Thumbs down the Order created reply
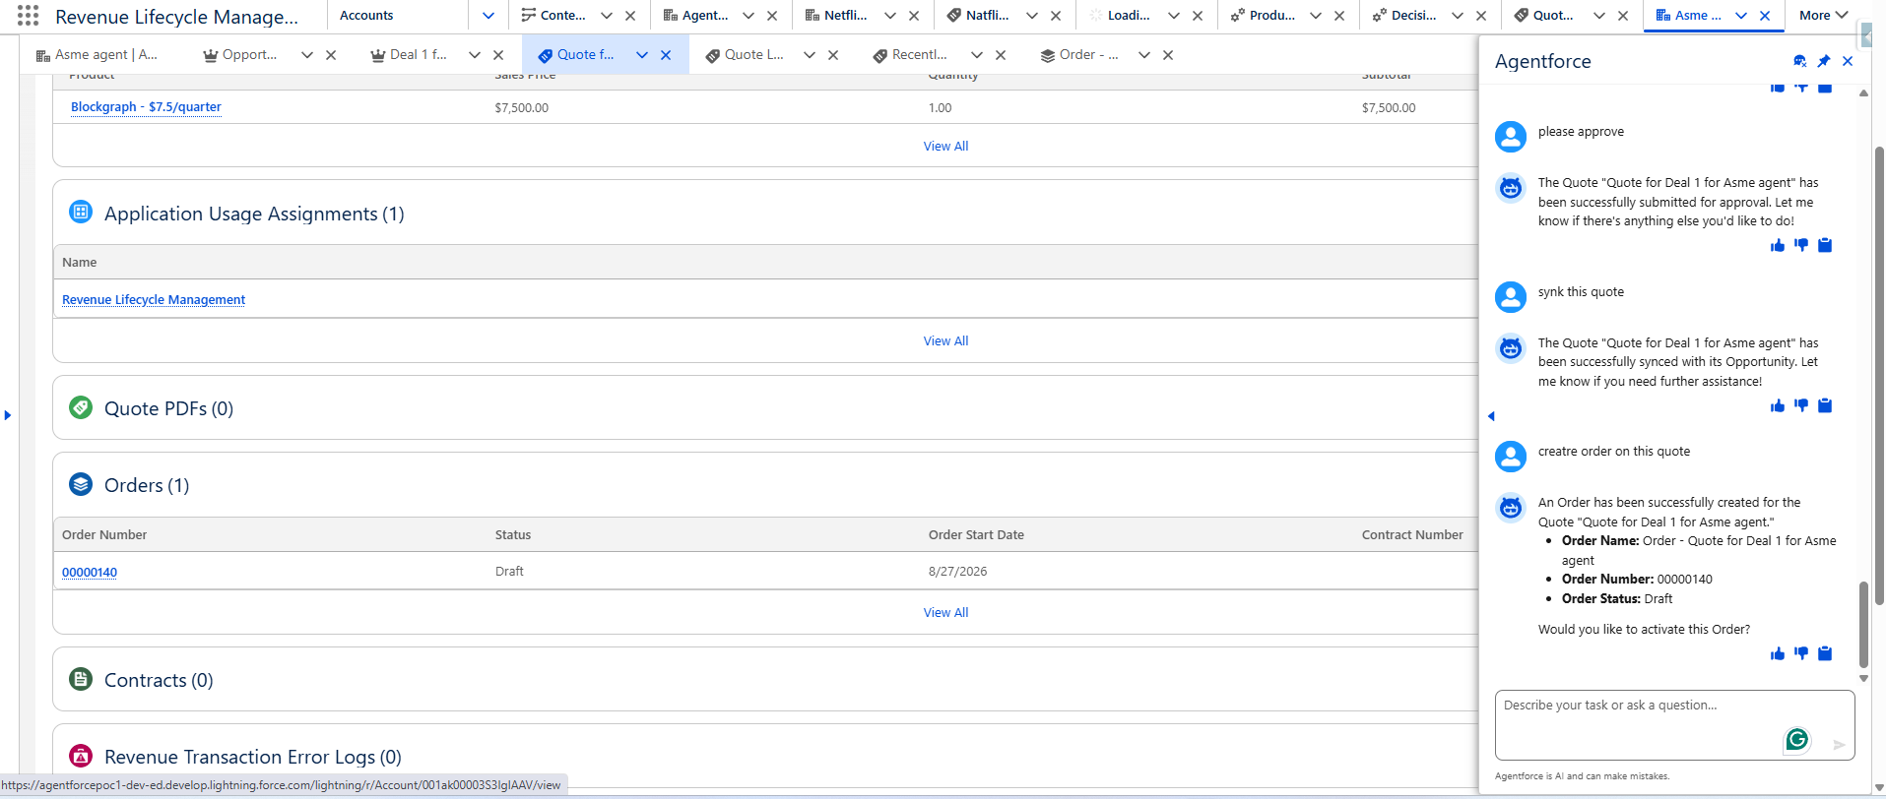 click(1801, 653)
